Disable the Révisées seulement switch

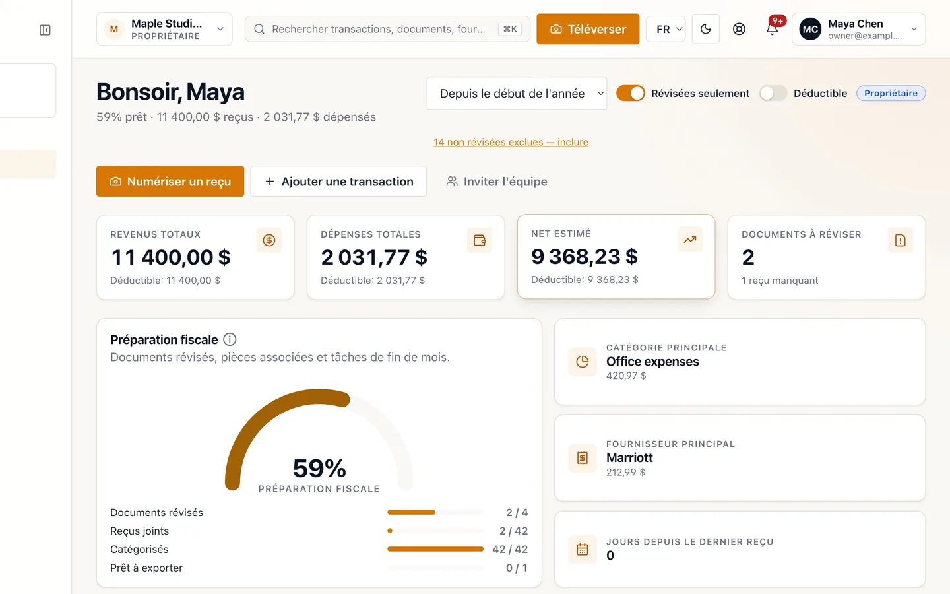click(631, 93)
